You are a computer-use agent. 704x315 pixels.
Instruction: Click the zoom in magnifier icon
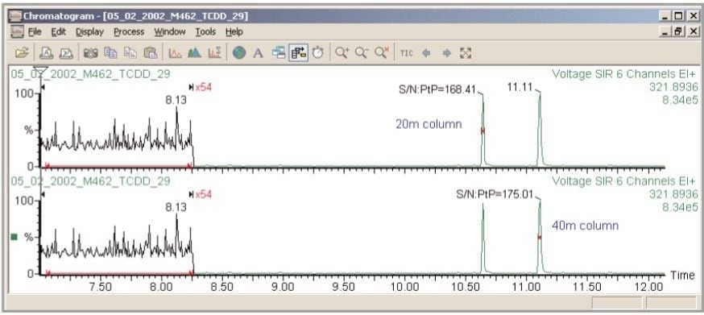click(342, 53)
